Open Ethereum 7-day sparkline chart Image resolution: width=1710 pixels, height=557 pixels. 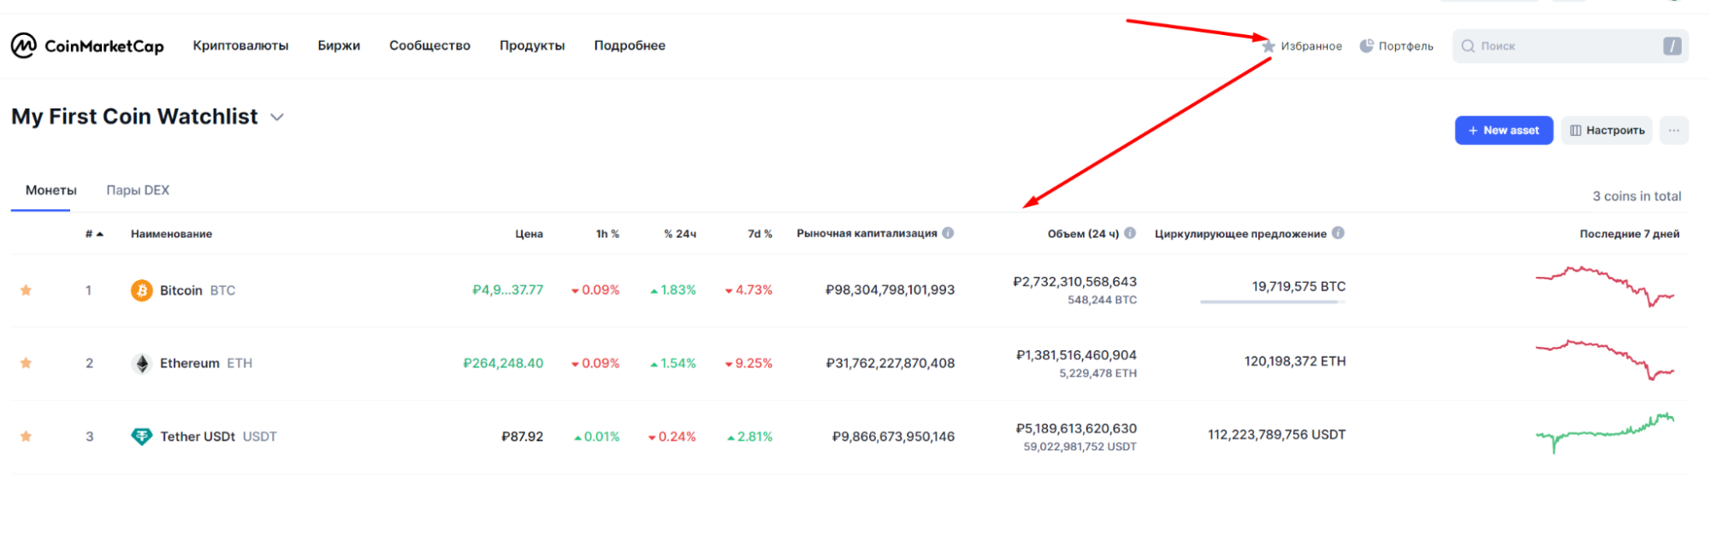pos(1605,360)
